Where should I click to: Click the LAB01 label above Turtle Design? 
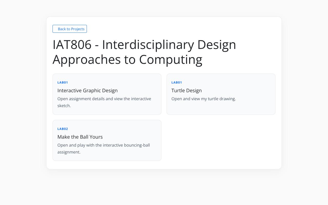coord(177,83)
